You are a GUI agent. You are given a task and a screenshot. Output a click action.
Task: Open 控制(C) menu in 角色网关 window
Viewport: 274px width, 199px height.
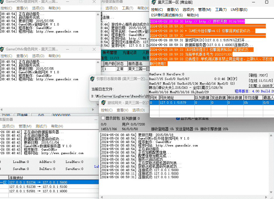(x=6, y=56)
